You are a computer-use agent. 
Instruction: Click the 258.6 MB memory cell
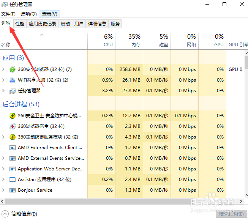pyautogui.click(x=130, y=69)
